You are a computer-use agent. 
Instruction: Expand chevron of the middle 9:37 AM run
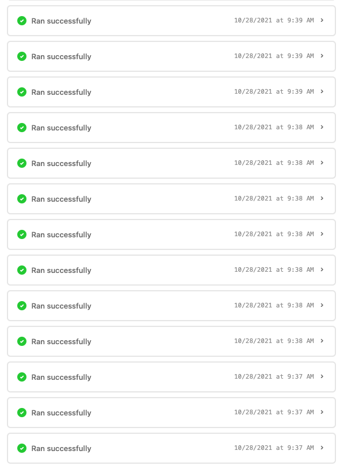click(322, 412)
